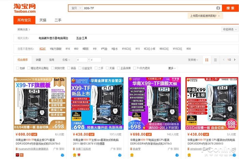
Task: Go to next results page arrow
Action: pyautogui.click(x=235, y=60)
